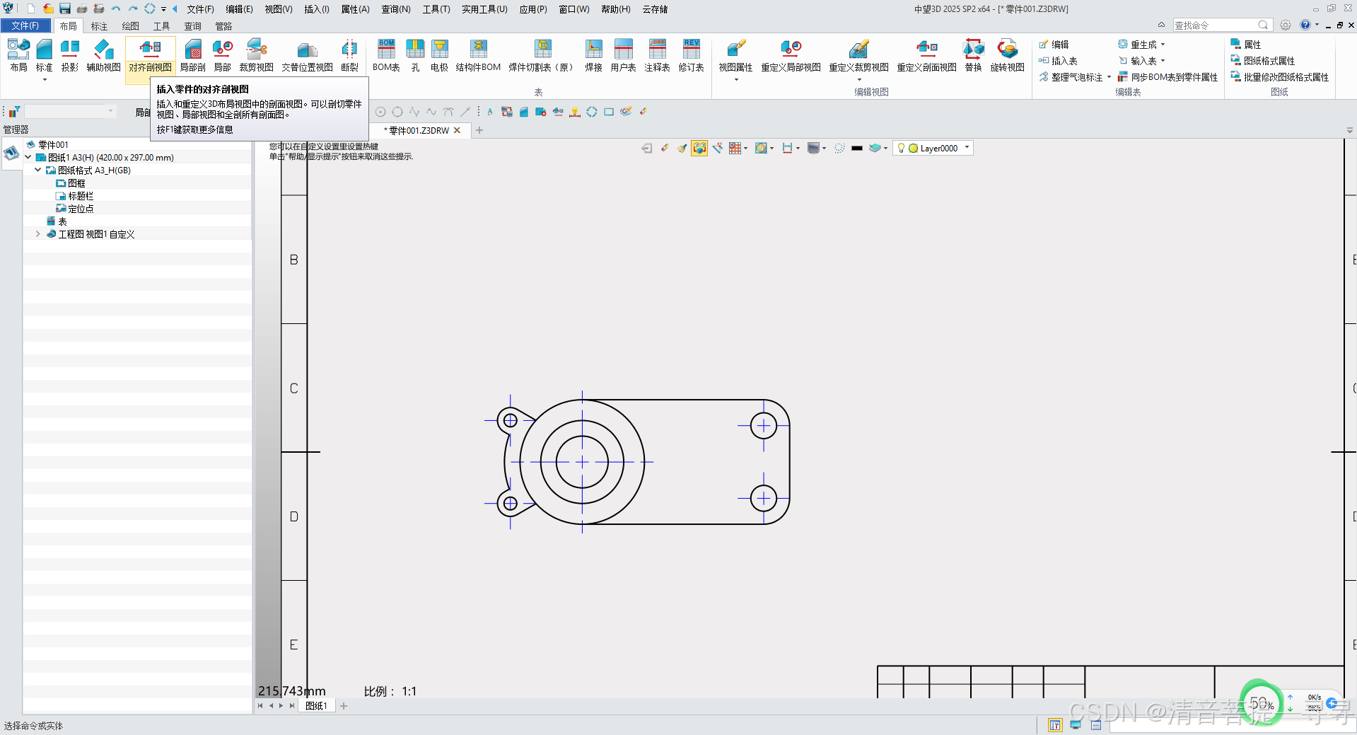
Task: Open the 输入表 dropdown arrow
Action: (1163, 61)
